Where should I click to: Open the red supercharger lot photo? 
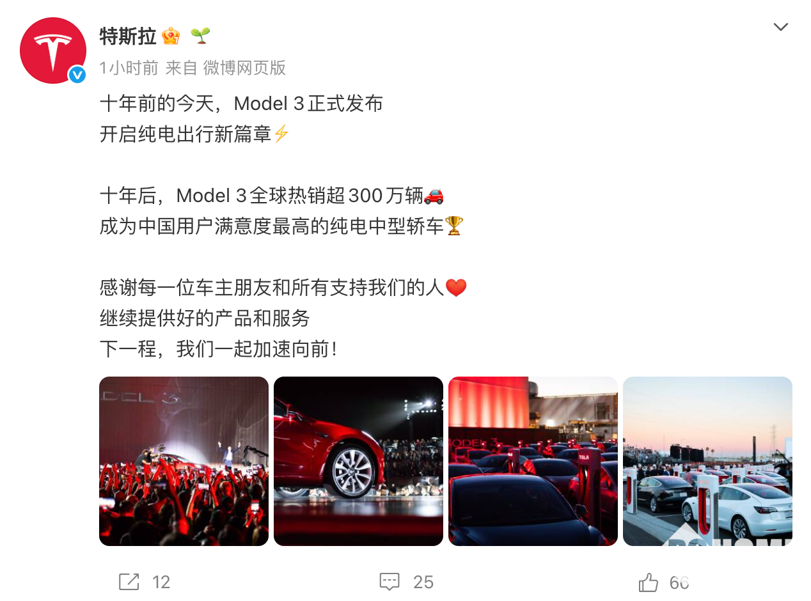coord(533,461)
